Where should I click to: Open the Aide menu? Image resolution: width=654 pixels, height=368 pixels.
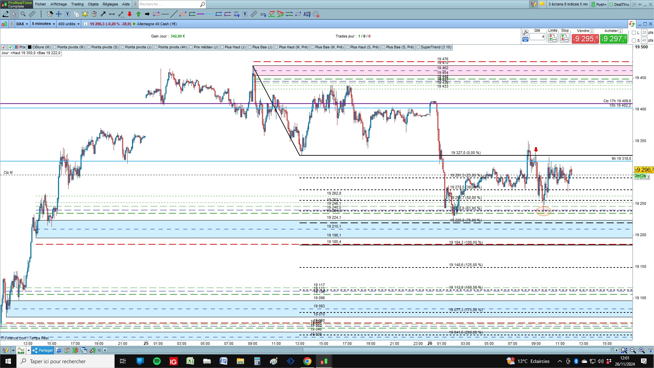(x=126, y=4)
